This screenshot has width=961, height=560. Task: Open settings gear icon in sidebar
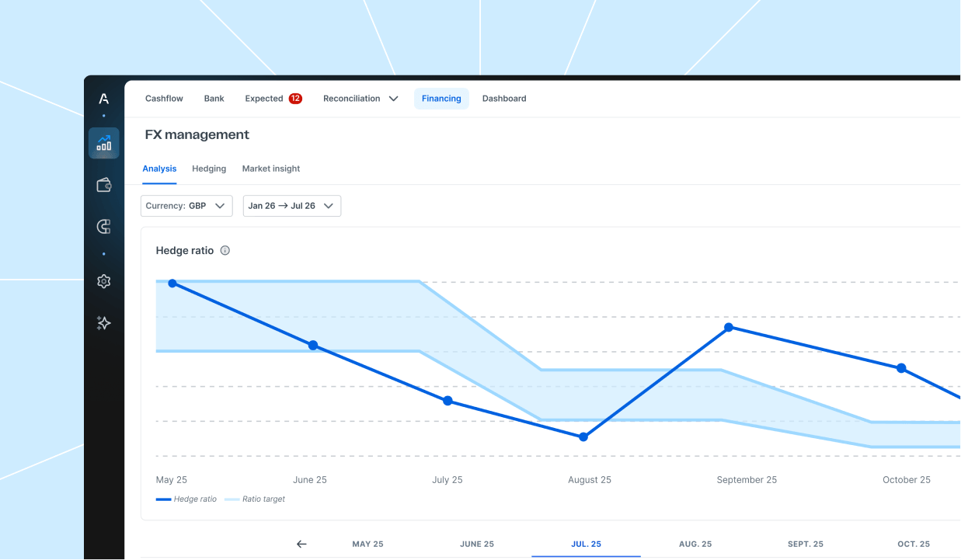(104, 281)
